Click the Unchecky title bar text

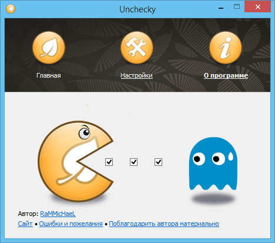137,9
